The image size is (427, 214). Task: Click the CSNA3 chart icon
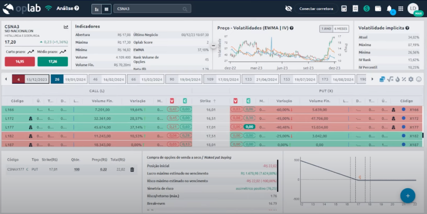click(x=66, y=27)
